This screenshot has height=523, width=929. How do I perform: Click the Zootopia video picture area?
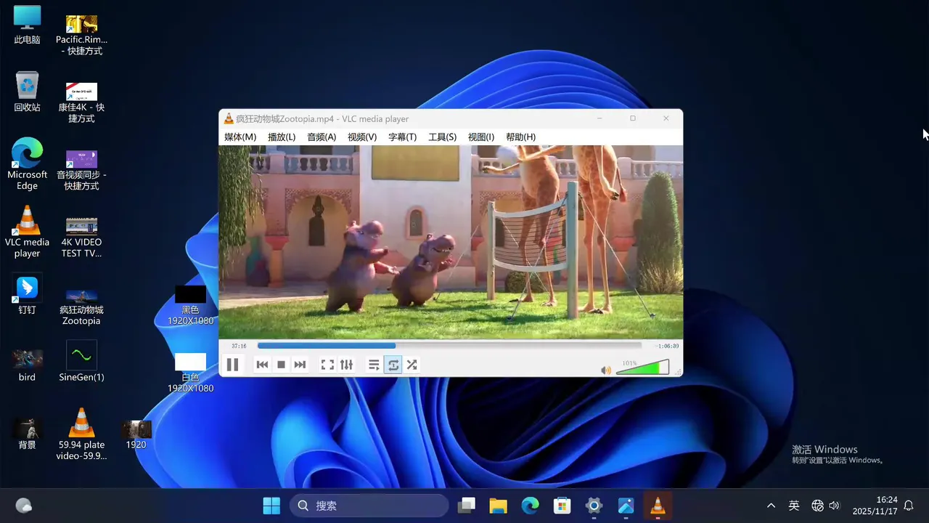[x=451, y=242]
